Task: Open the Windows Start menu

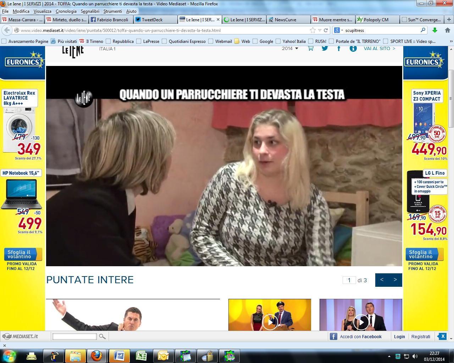Action: pyautogui.click(x=10, y=356)
